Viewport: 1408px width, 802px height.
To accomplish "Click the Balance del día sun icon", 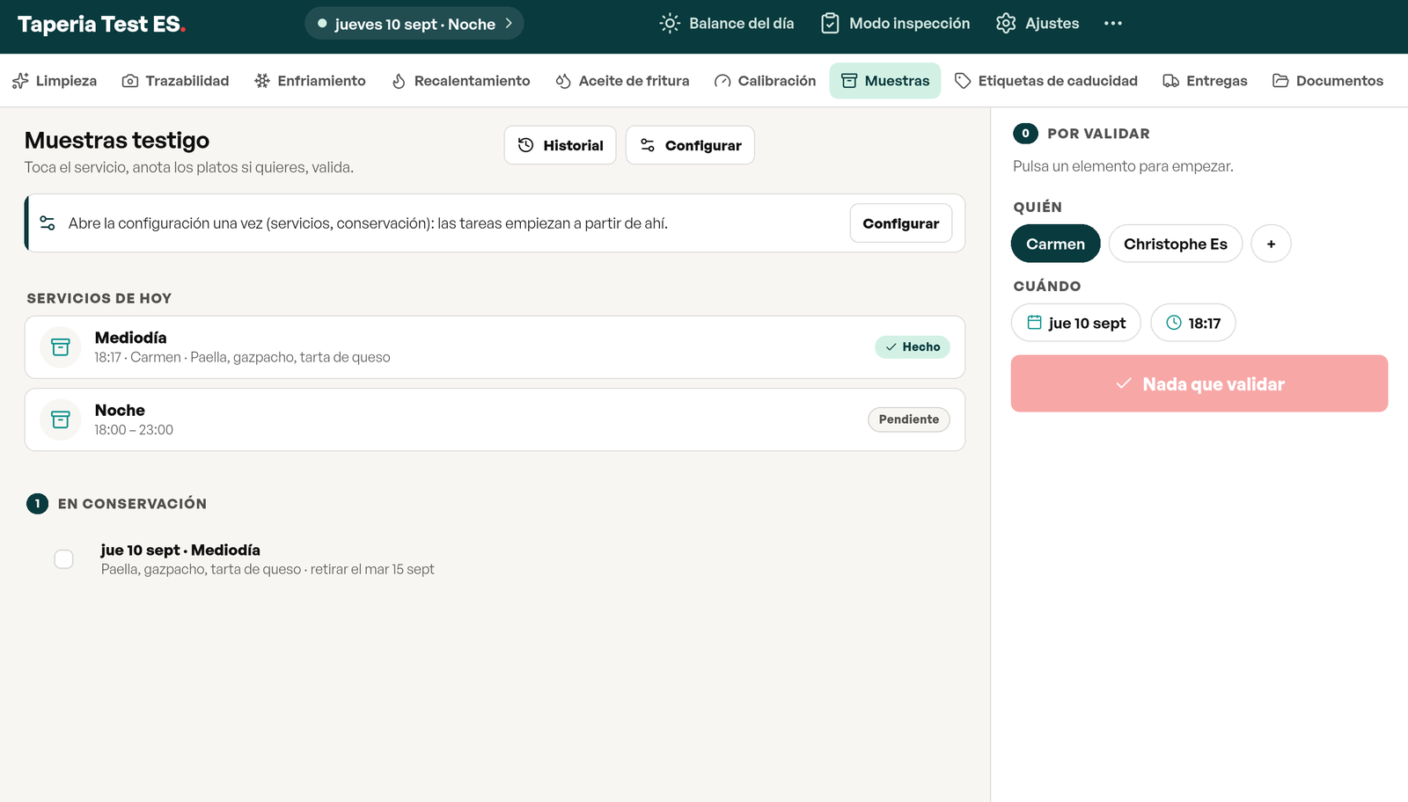I will 670,24.
